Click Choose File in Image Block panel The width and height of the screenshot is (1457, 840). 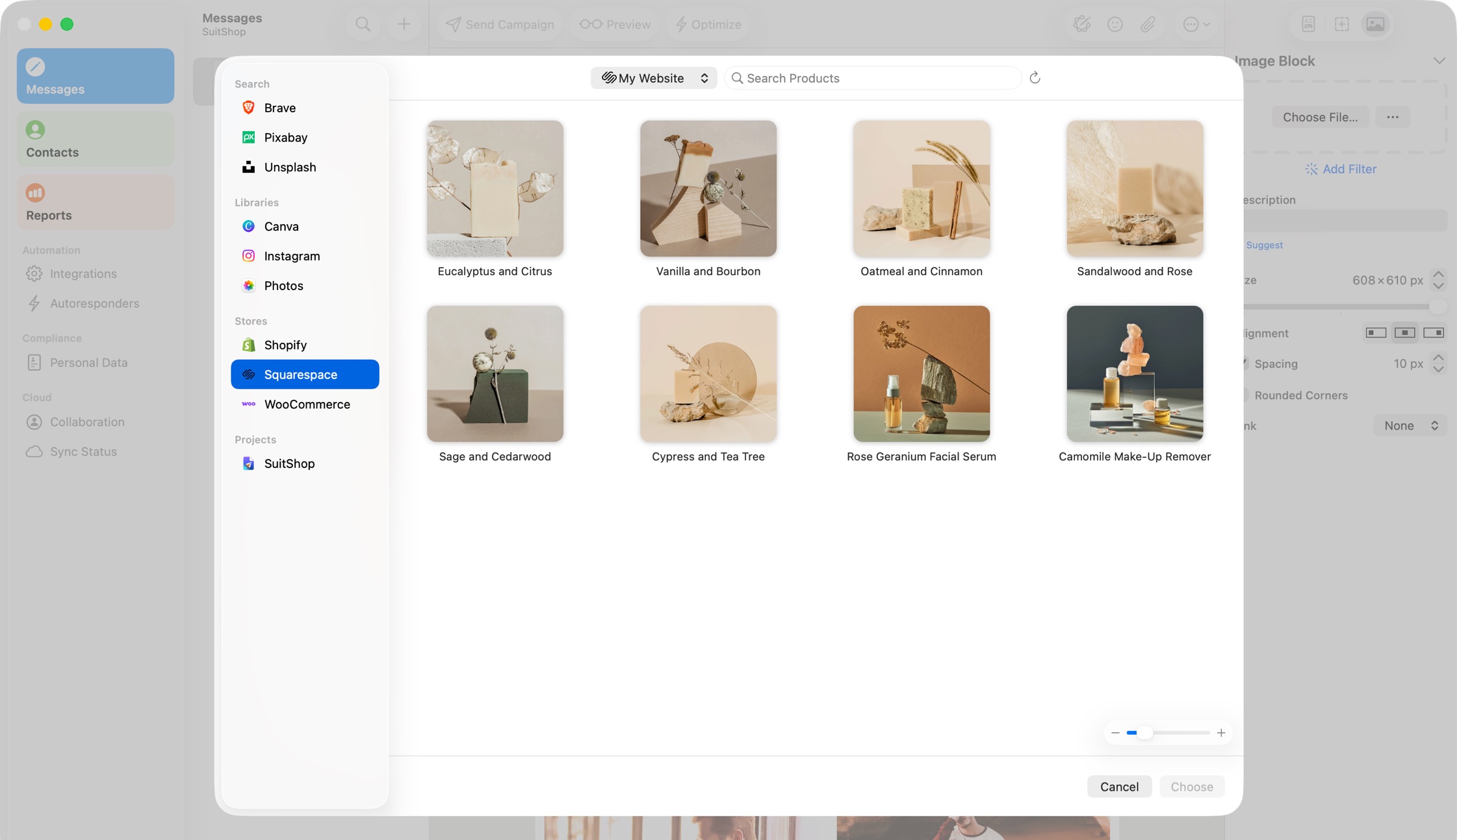pyautogui.click(x=1320, y=117)
